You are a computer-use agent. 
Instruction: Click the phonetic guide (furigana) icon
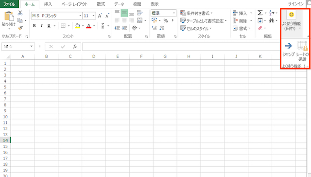[103, 26]
